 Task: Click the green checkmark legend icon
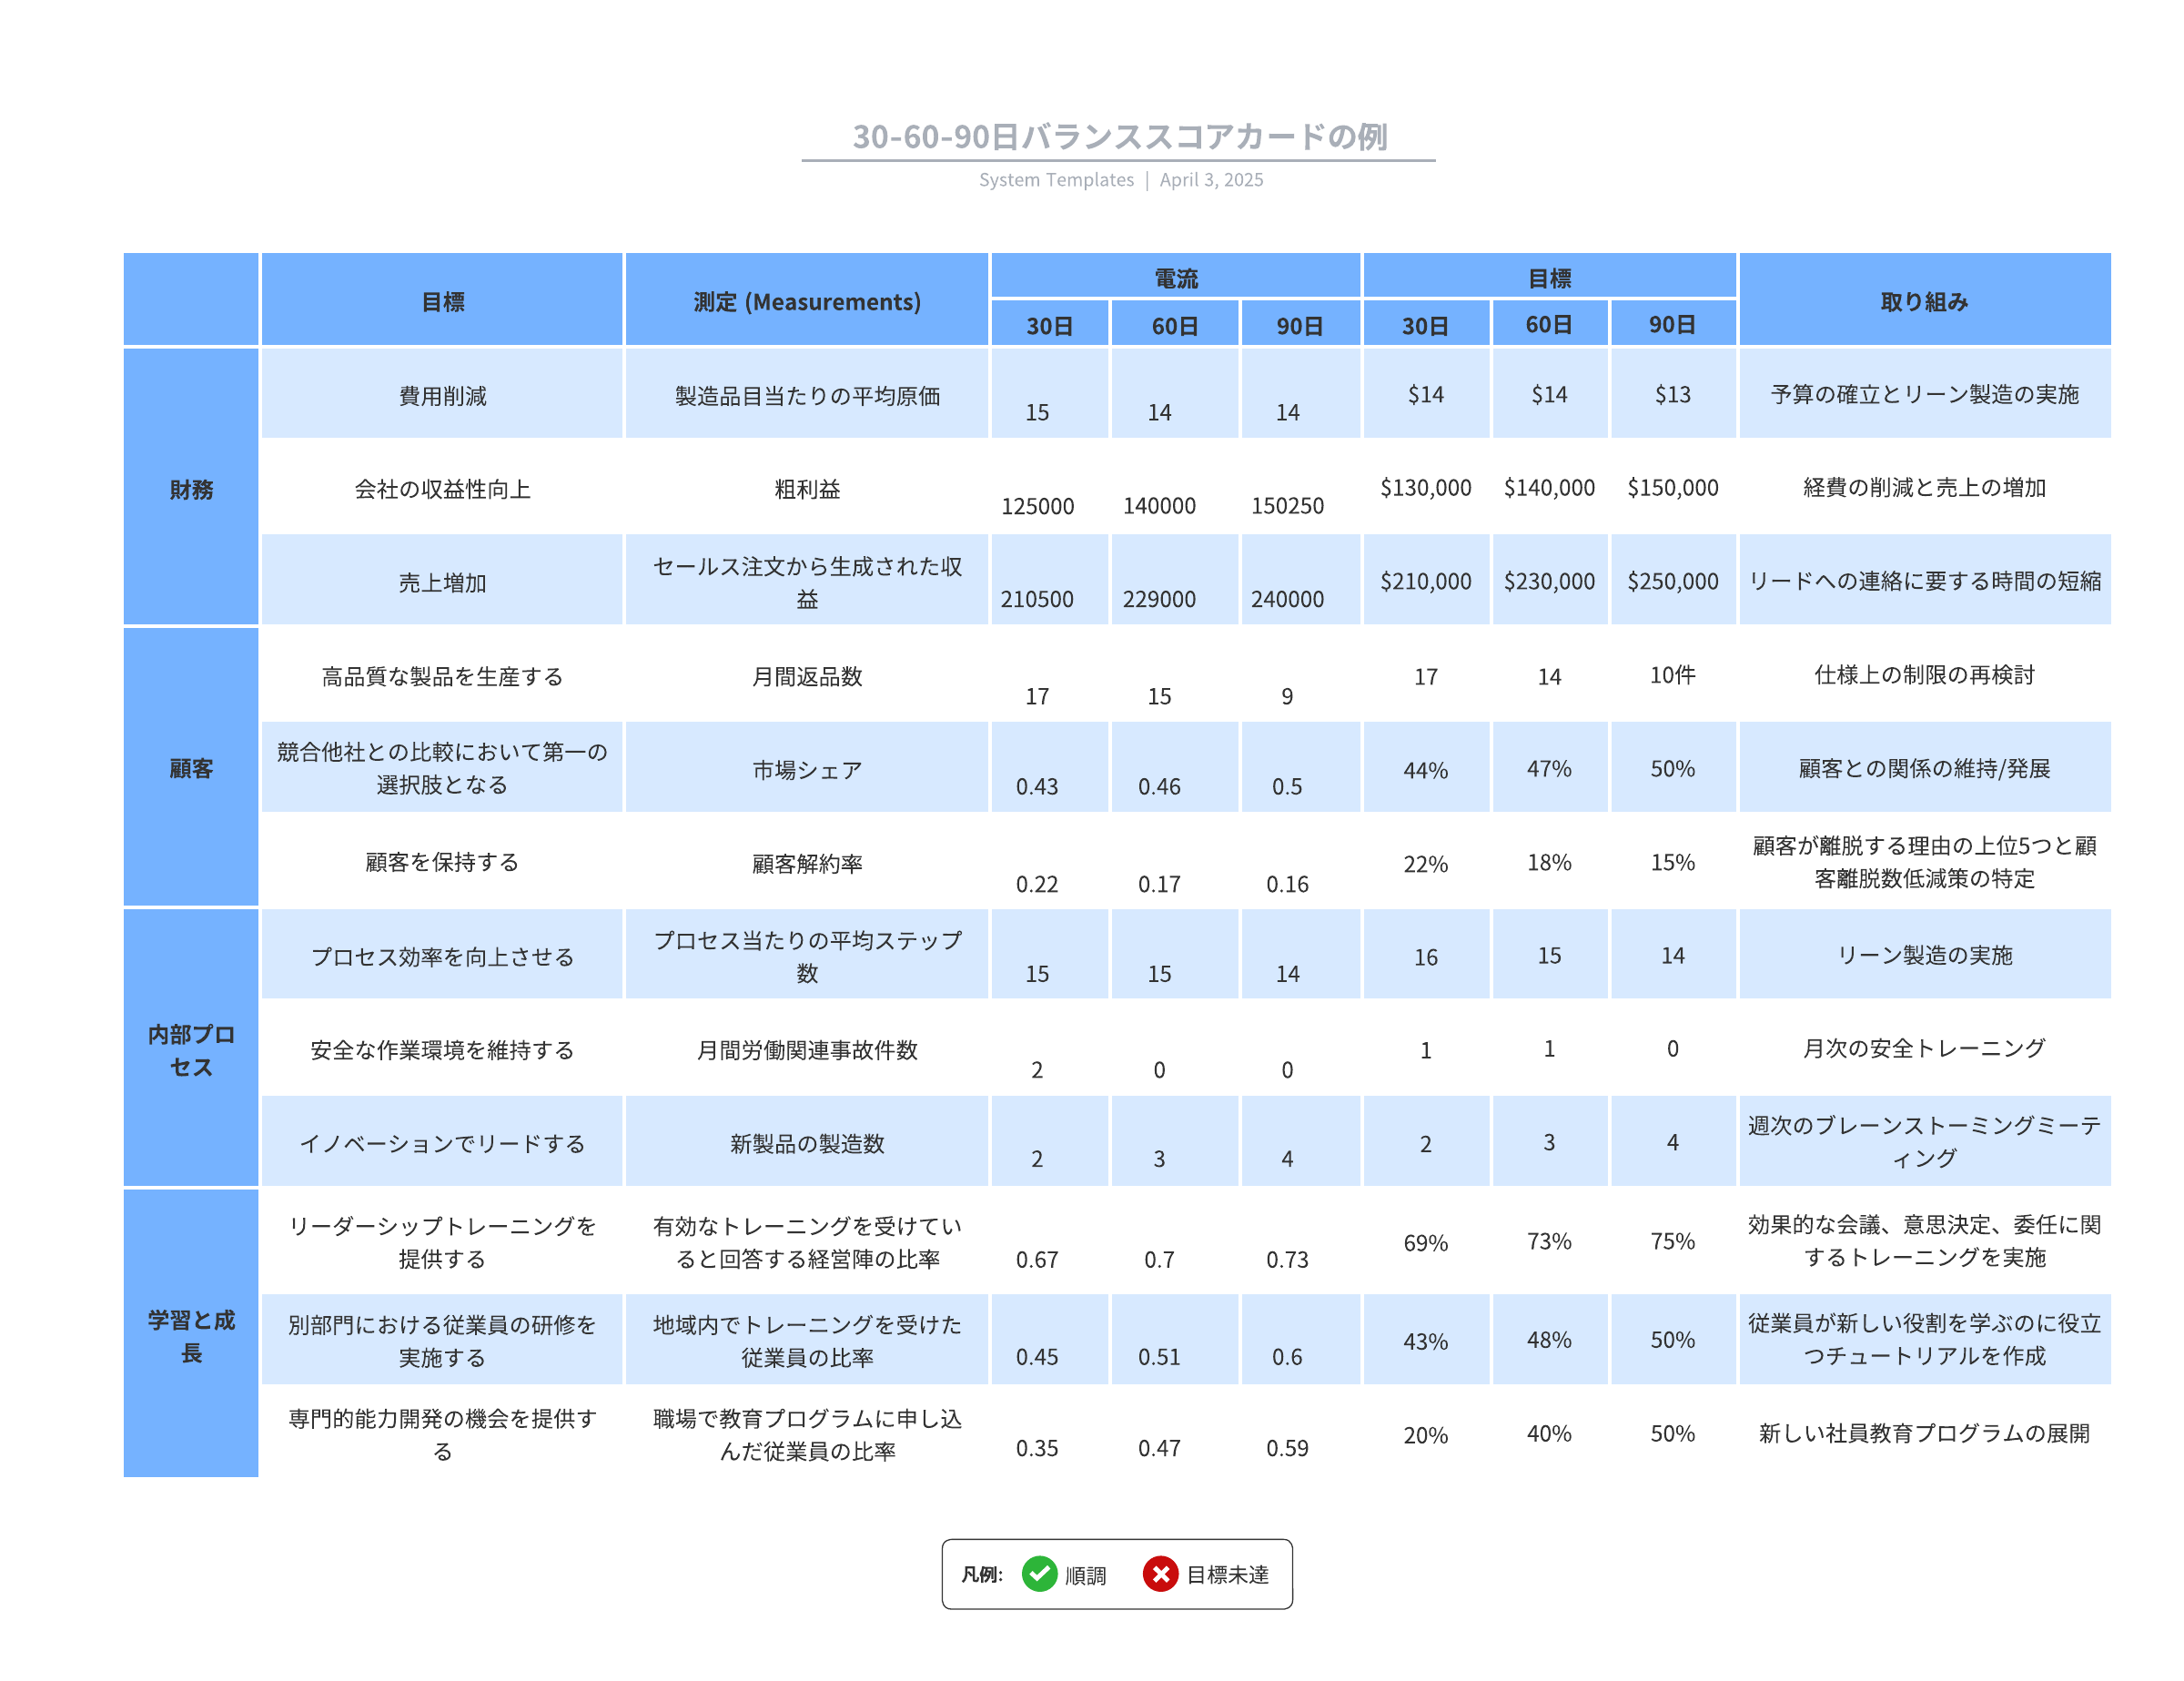tap(1039, 1573)
